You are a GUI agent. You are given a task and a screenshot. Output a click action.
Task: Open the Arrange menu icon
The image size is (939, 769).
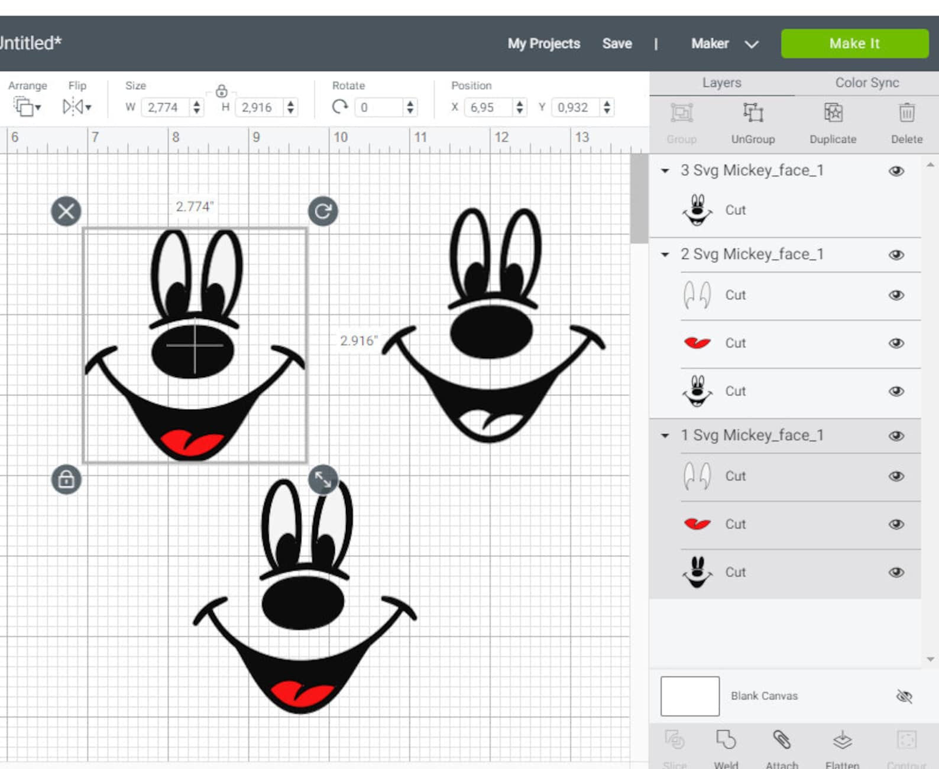(x=27, y=107)
